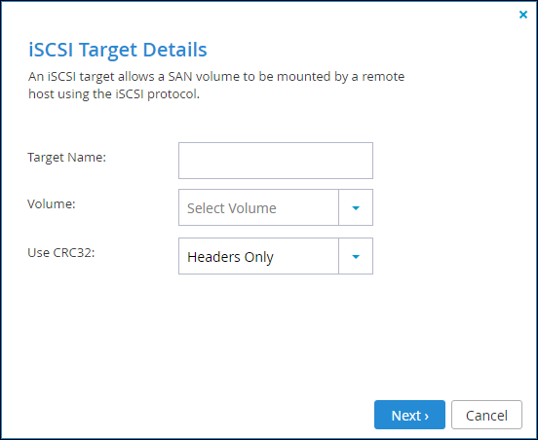This screenshot has width=538, height=440.
Task: Focus the Target Name text box
Action: [x=276, y=161]
